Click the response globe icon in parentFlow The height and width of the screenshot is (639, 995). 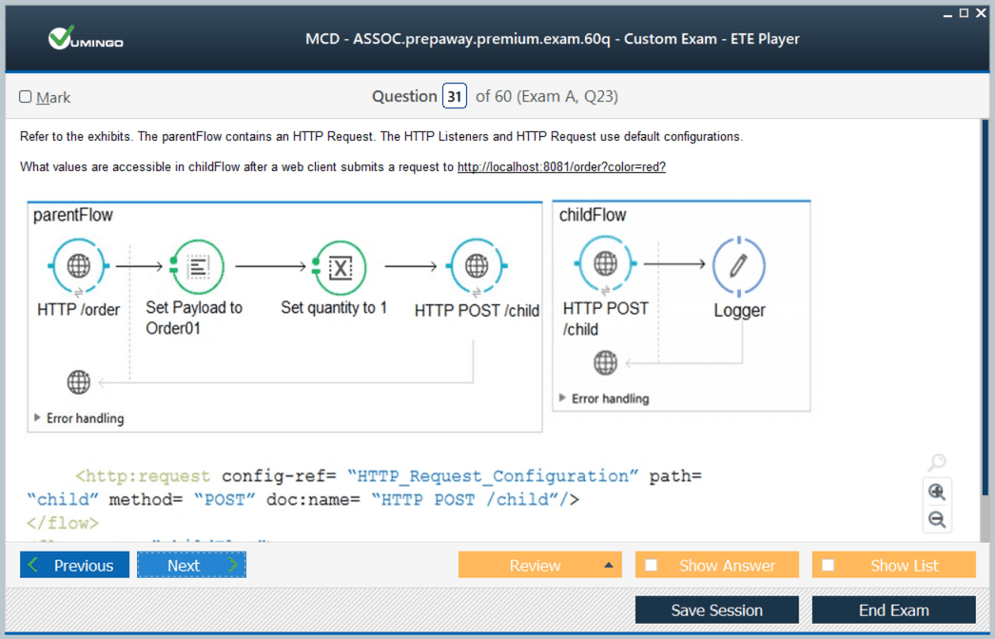pos(79,382)
